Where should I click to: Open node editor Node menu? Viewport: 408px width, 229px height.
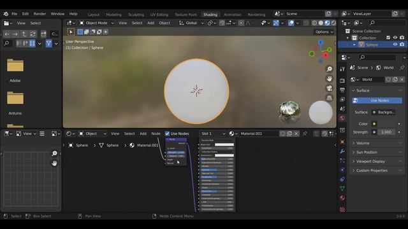pos(156,134)
